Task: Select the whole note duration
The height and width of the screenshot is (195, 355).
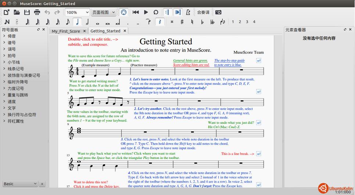Action: [x=98, y=23]
